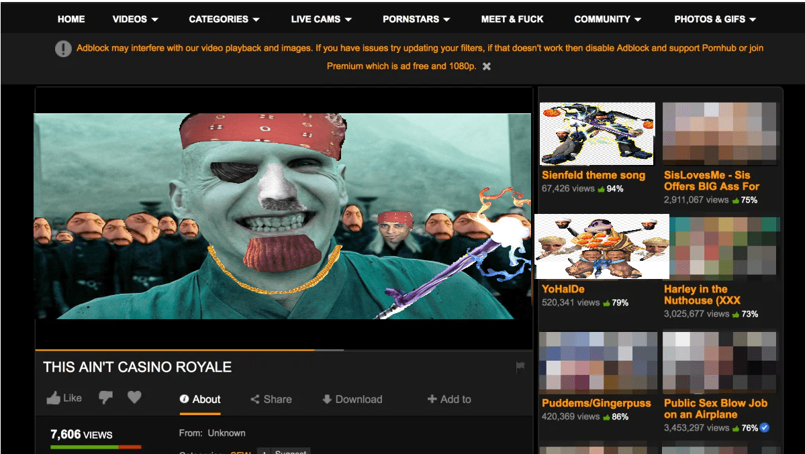Click the Harley in the Nuthouse title
This screenshot has height=454, width=805.
(702, 294)
